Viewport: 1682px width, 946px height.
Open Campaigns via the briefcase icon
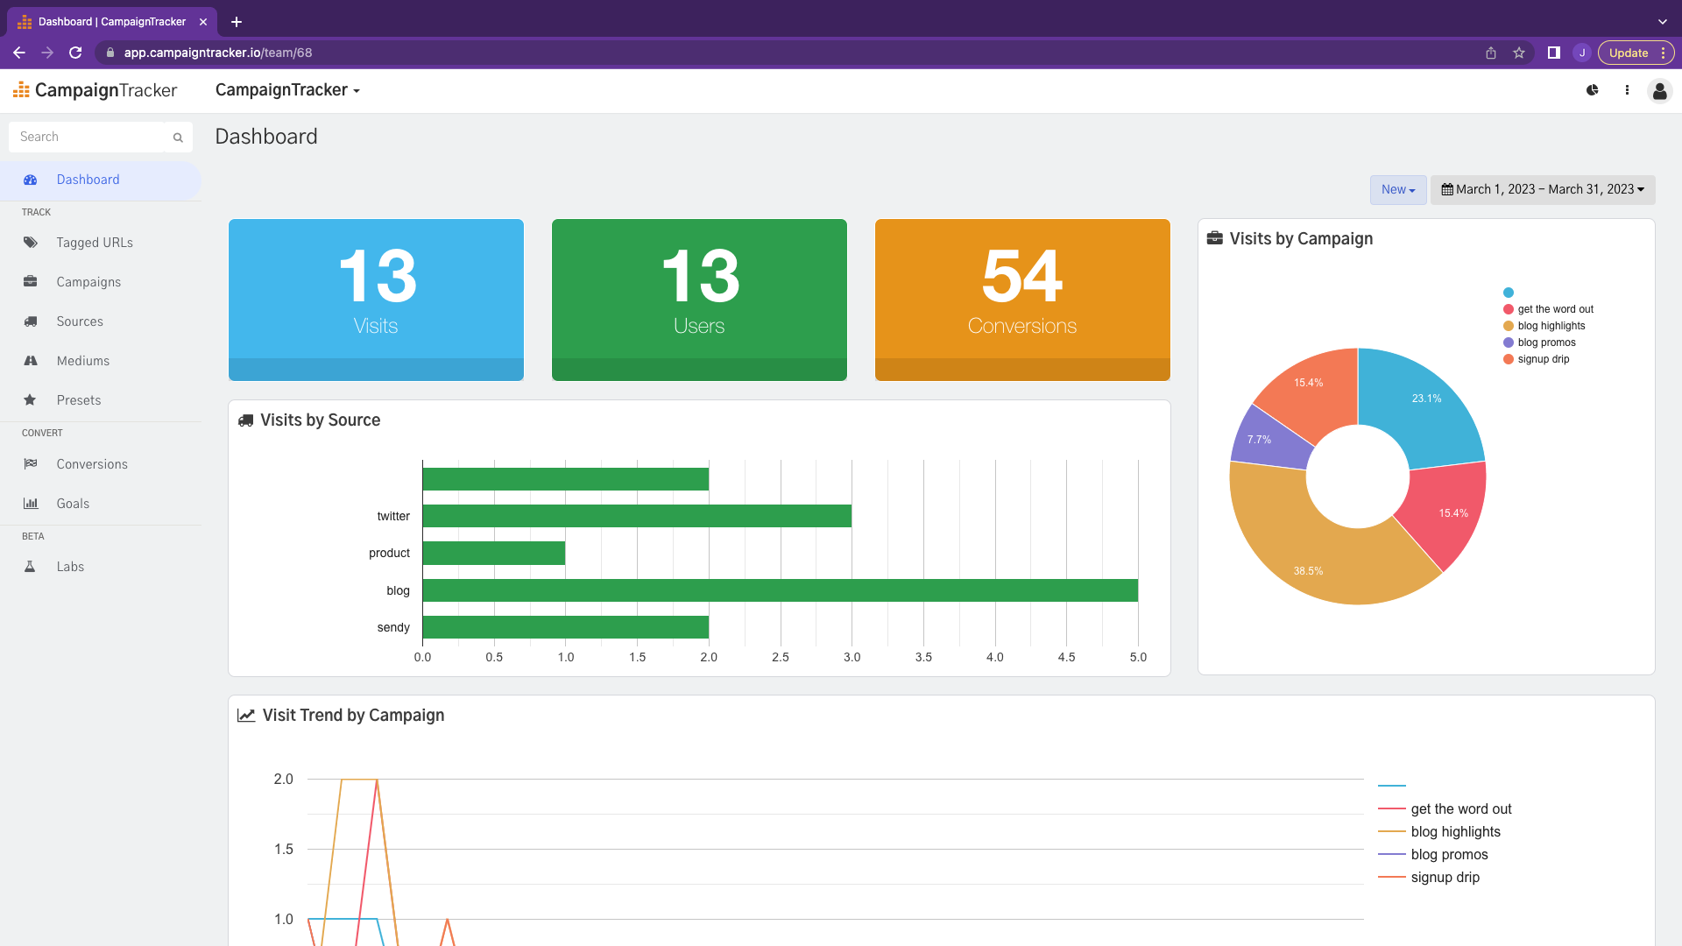[x=31, y=282]
